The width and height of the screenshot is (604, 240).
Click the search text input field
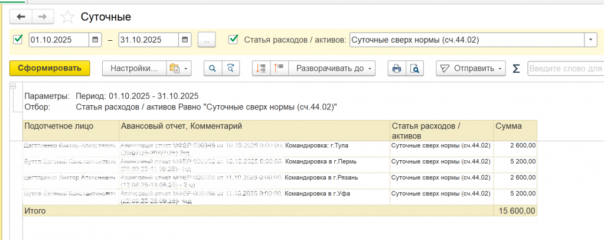[x=564, y=68]
